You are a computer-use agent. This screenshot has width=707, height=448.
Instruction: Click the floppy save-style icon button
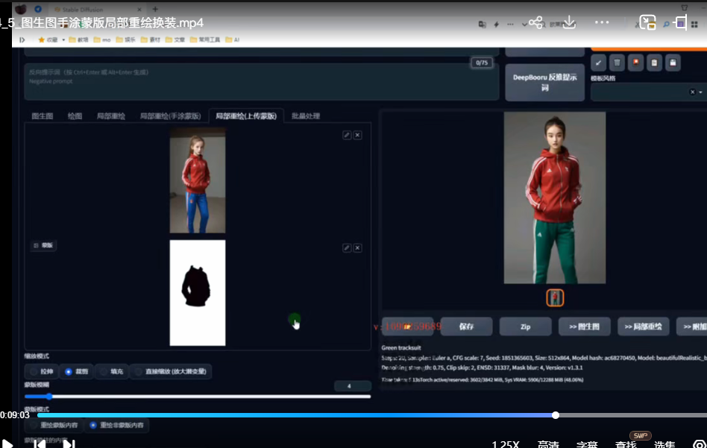pos(673,63)
